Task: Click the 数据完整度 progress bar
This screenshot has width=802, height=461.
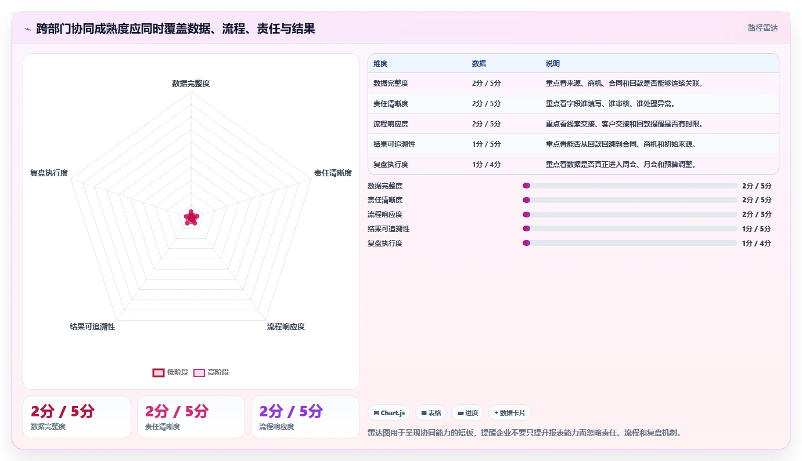Action: click(630, 186)
